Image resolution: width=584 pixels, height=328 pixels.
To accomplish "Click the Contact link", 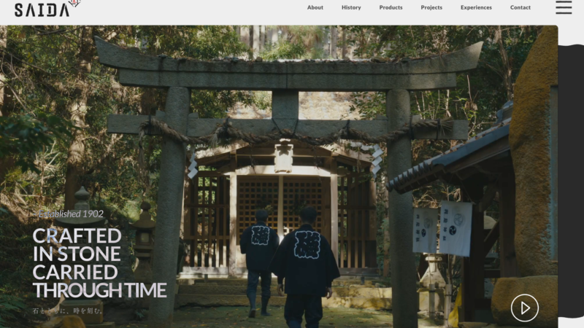I will pyautogui.click(x=520, y=7).
